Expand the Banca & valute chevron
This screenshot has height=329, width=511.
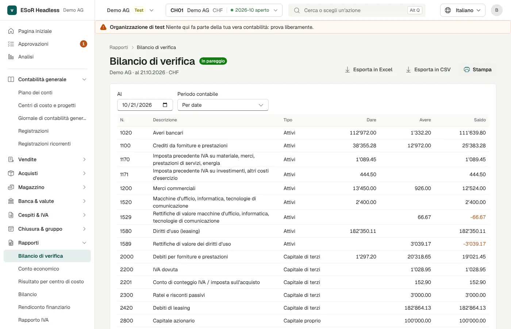(x=84, y=201)
